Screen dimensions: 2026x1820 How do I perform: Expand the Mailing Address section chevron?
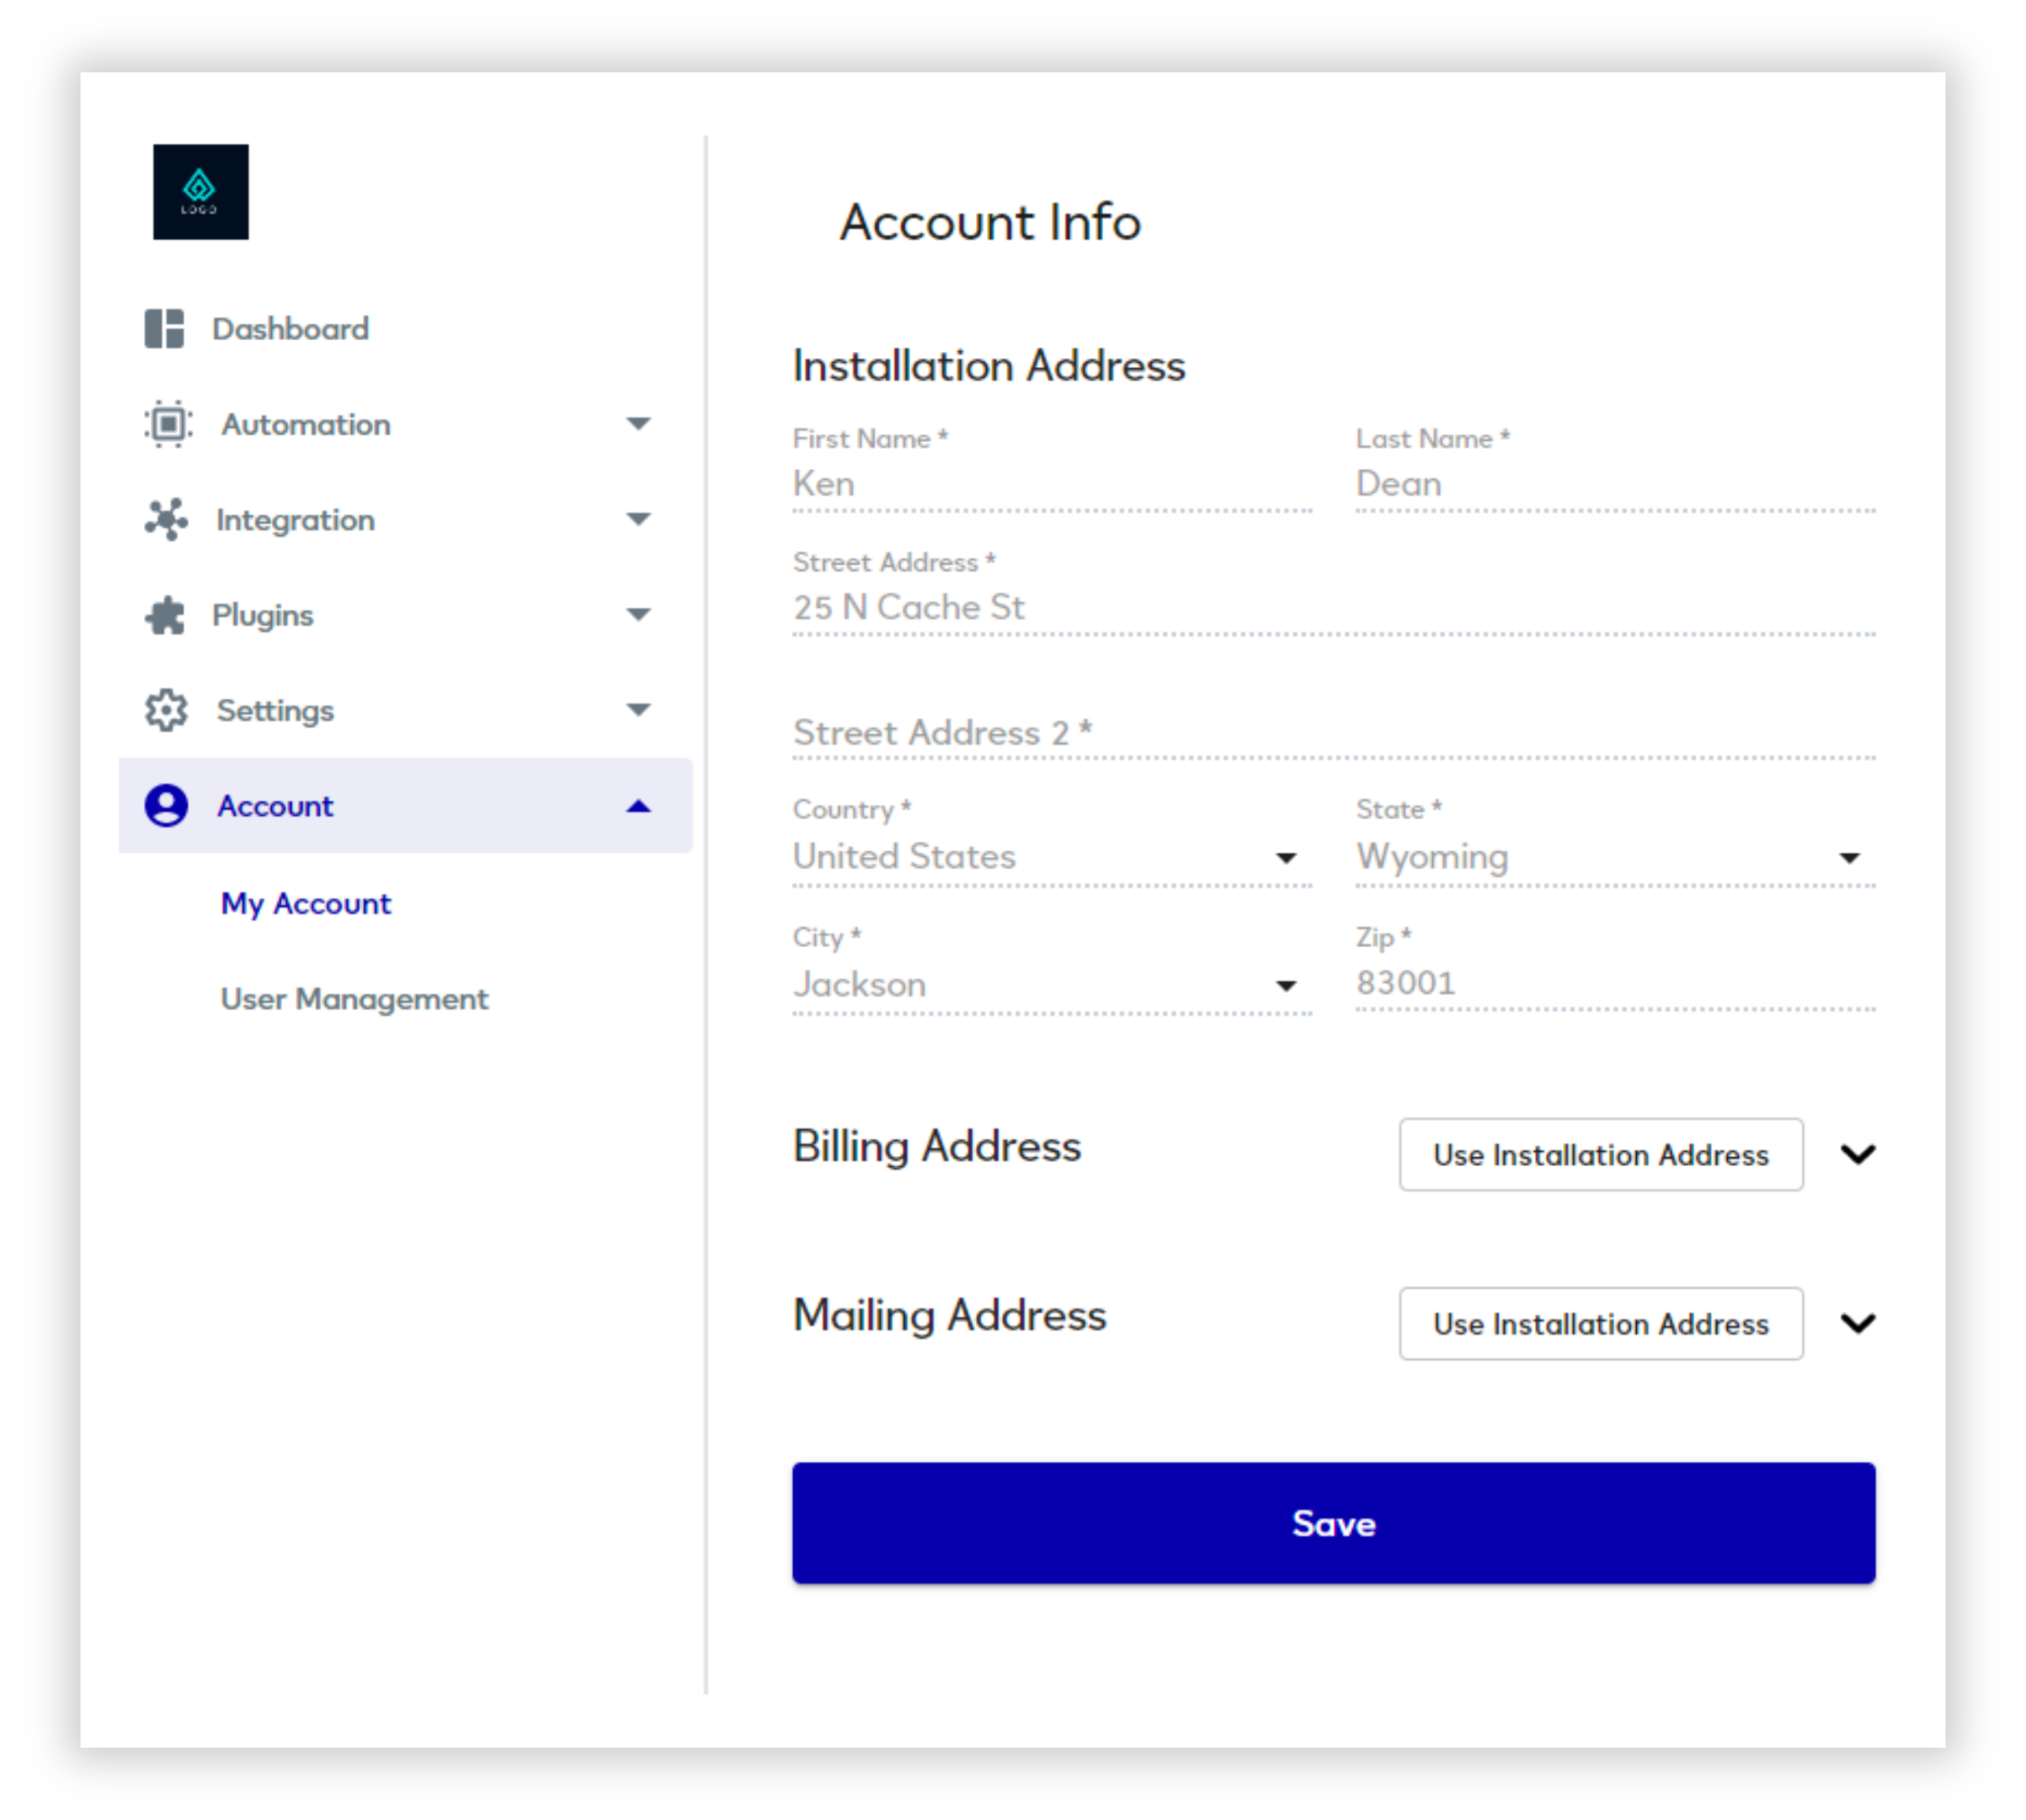pos(1858,1323)
